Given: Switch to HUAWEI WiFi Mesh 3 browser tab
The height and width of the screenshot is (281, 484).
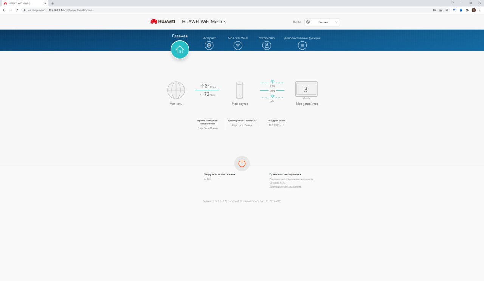Looking at the screenshot, I should [x=25, y=3].
